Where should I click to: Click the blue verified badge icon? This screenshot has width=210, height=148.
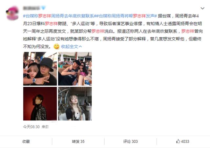click(43, 8)
